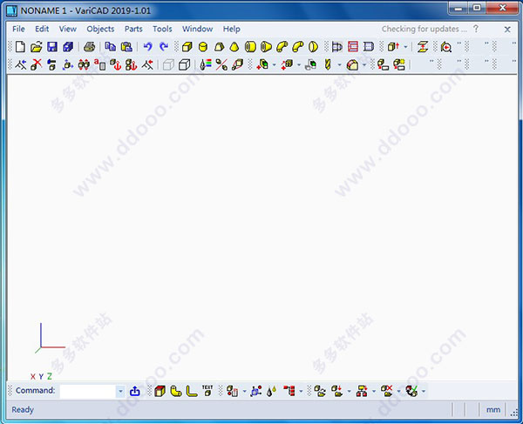Click the Copy icon in the toolbar

click(x=111, y=47)
